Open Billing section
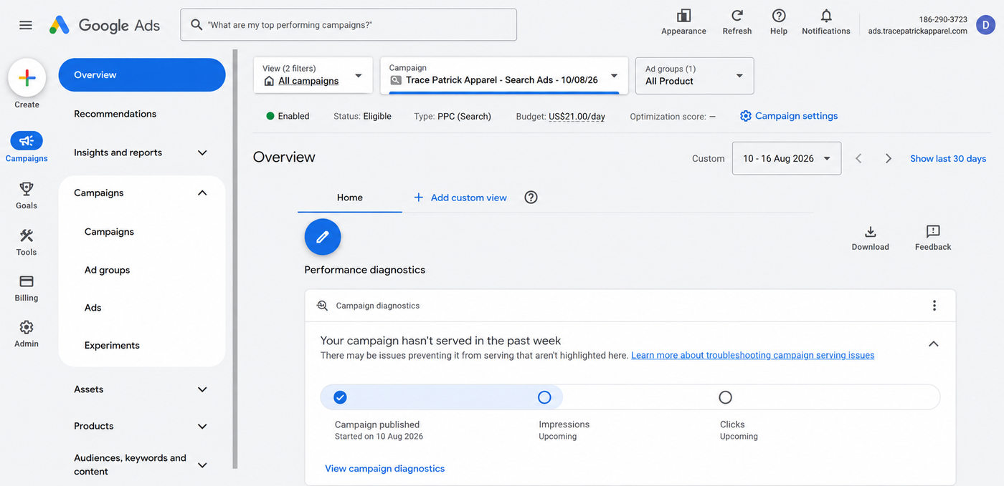Image resolution: width=1004 pixels, height=486 pixels. coord(27,288)
